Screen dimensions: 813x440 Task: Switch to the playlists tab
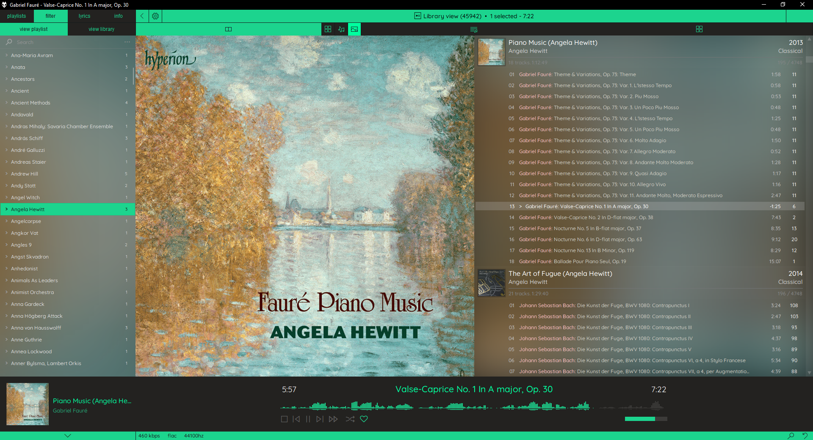click(17, 16)
